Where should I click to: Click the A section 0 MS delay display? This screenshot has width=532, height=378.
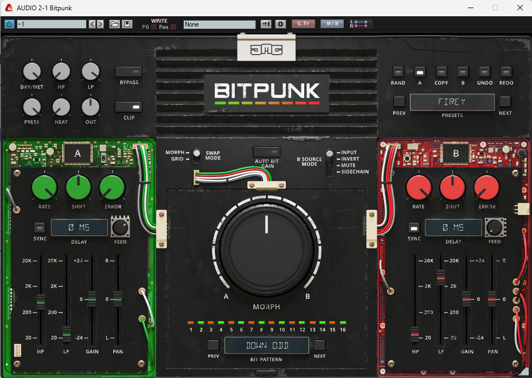click(79, 227)
